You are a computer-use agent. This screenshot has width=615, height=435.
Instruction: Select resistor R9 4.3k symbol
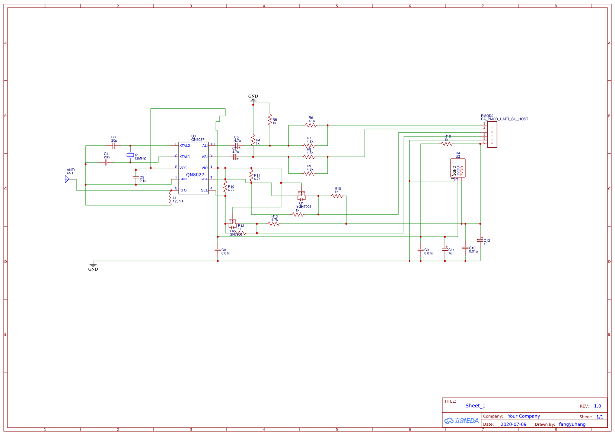(x=309, y=174)
